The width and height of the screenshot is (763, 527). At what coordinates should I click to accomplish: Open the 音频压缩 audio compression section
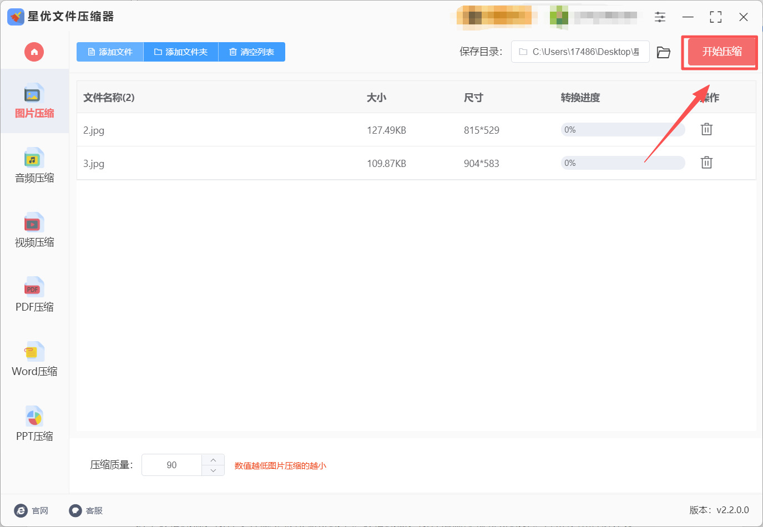click(x=34, y=166)
